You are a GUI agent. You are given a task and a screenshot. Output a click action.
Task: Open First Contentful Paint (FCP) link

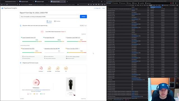28,49
